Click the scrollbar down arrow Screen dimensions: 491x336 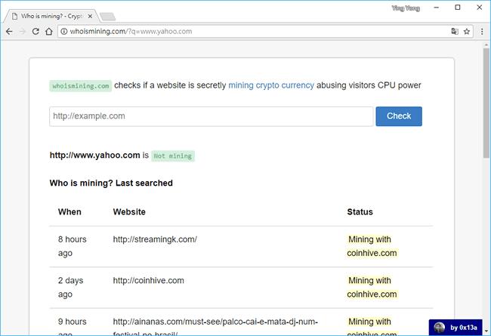coord(486,331)
